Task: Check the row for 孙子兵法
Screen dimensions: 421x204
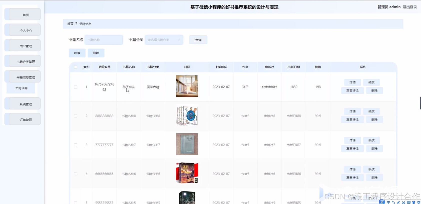Action: click(x=76, y=87)
